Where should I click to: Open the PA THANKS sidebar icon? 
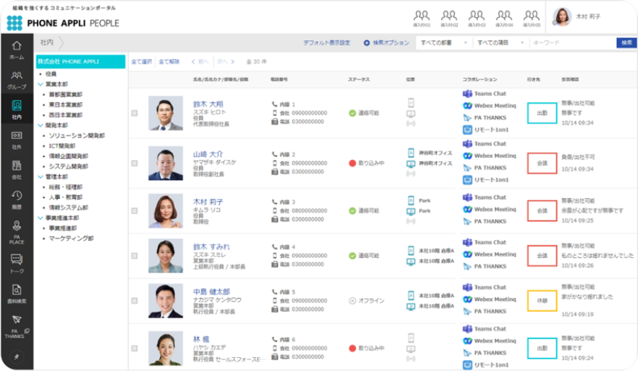[16, 323]
